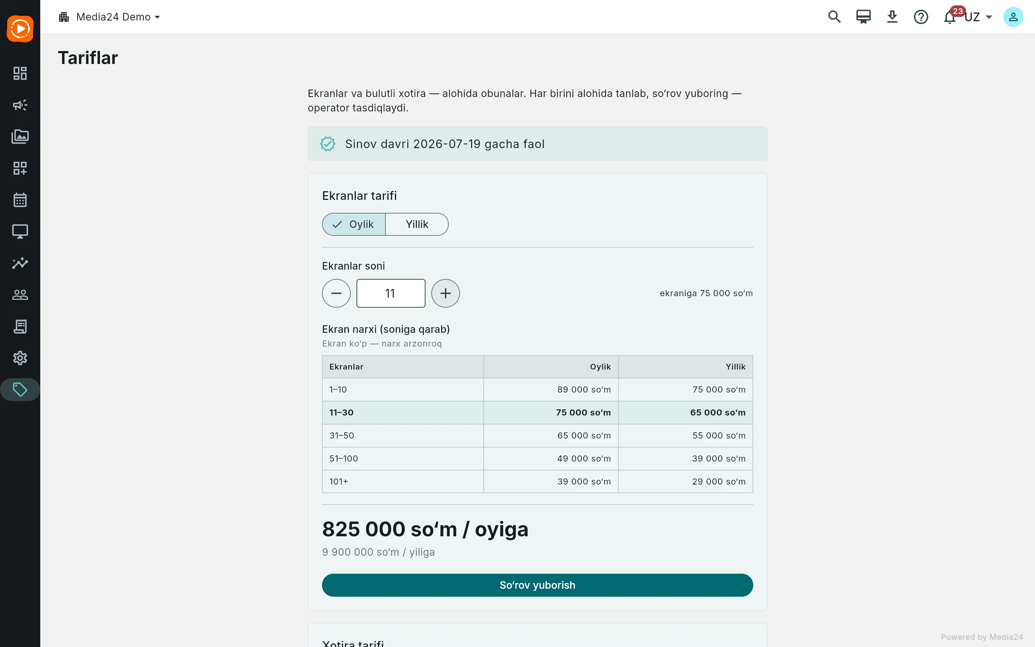This screenshot has width=1035, height=647.
Task: Select the tariffs tag icon
Action: [x=20, y=389]
